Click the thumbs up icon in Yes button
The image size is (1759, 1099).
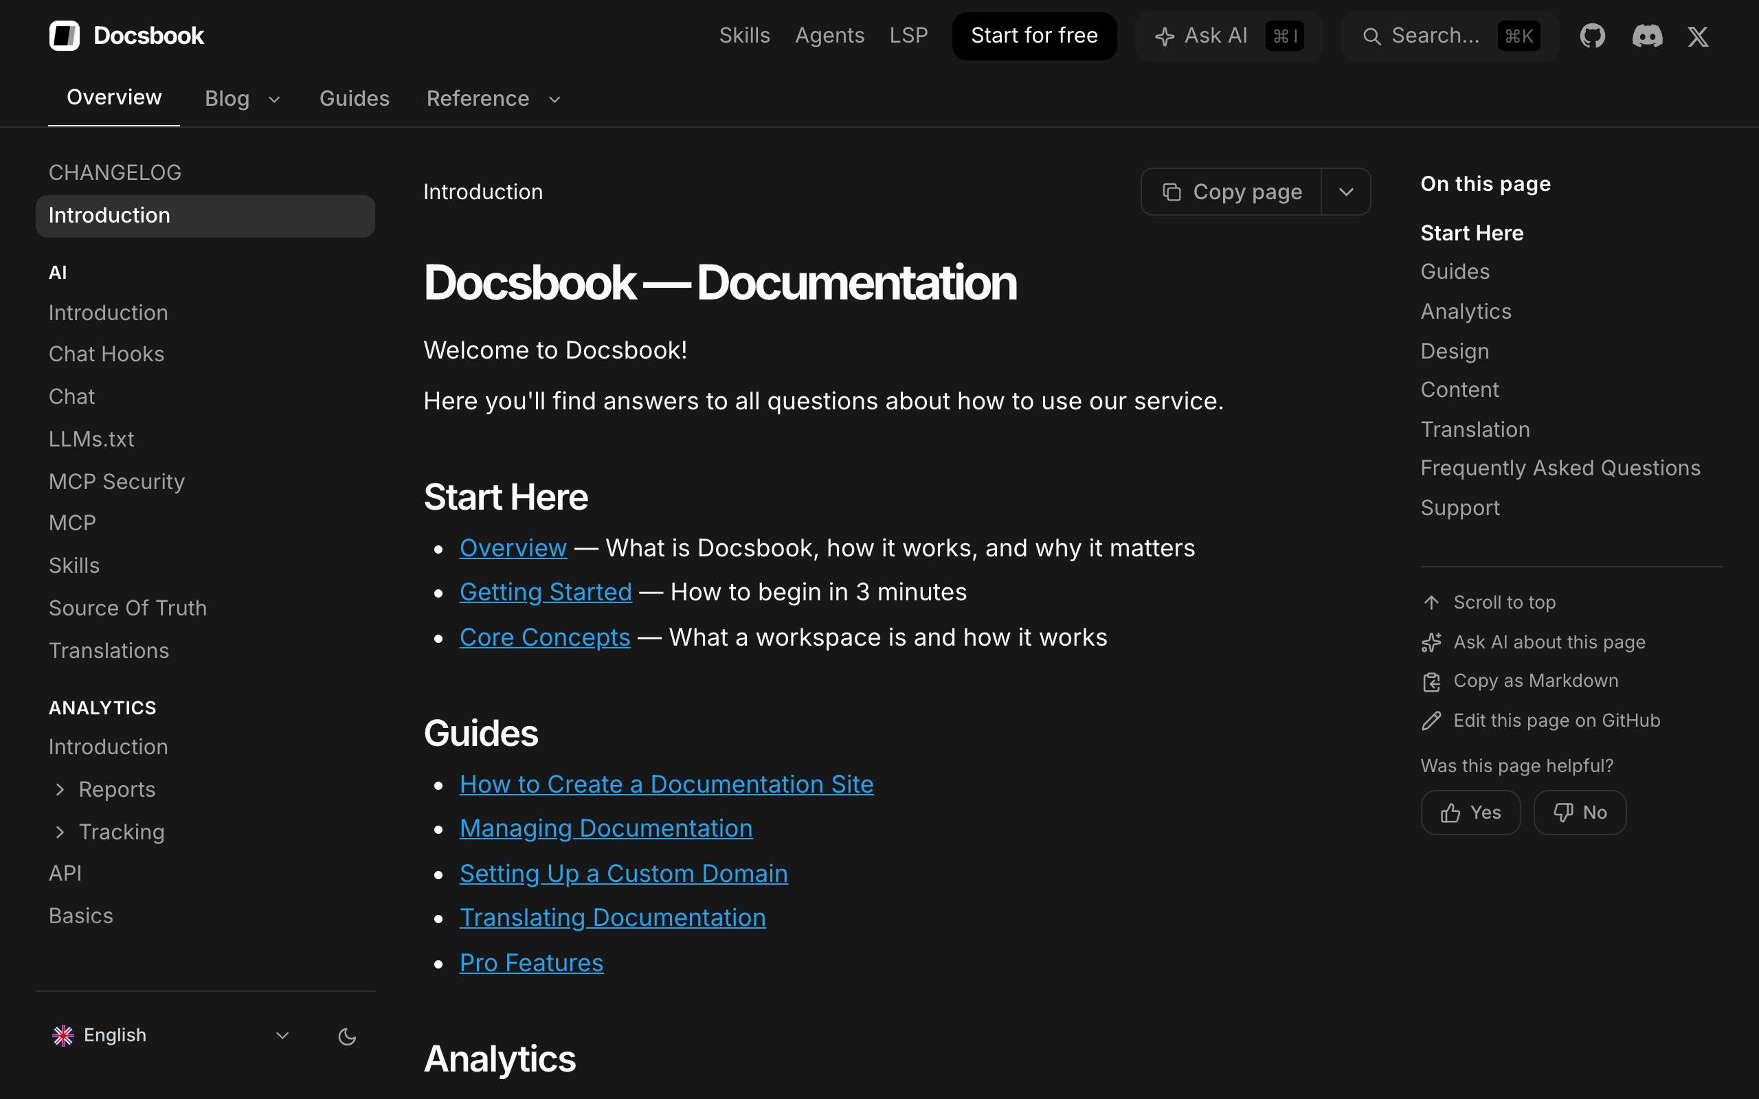coord(1450,813)
